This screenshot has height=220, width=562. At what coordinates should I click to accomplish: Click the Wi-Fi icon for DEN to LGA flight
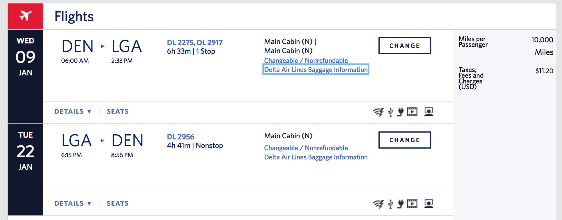(x=378, y=112)
